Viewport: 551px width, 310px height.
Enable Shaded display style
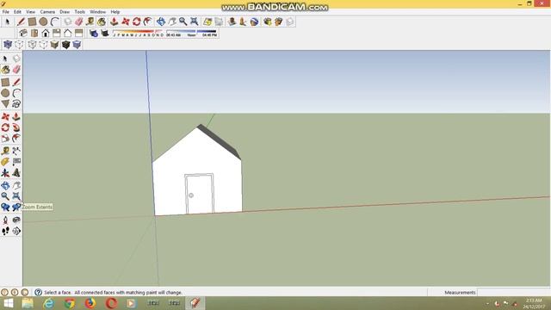click(54, 45)
